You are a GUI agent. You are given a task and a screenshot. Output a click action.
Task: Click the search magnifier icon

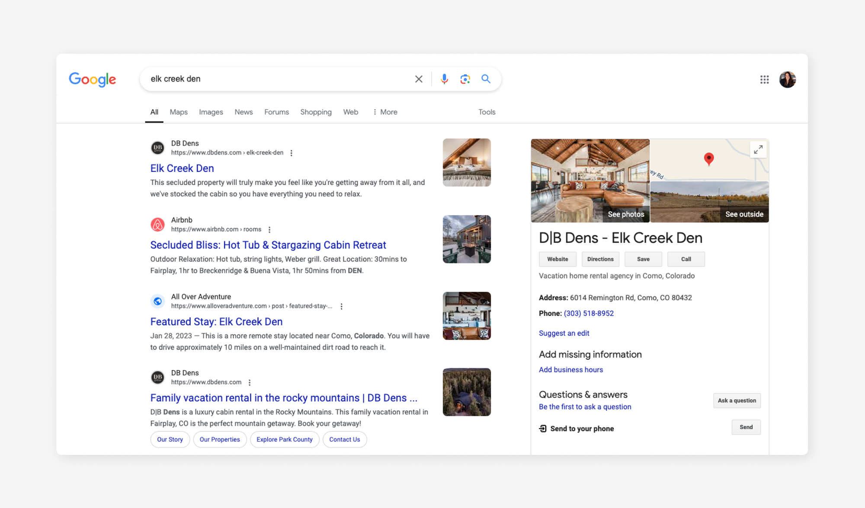tap(486, 79)
